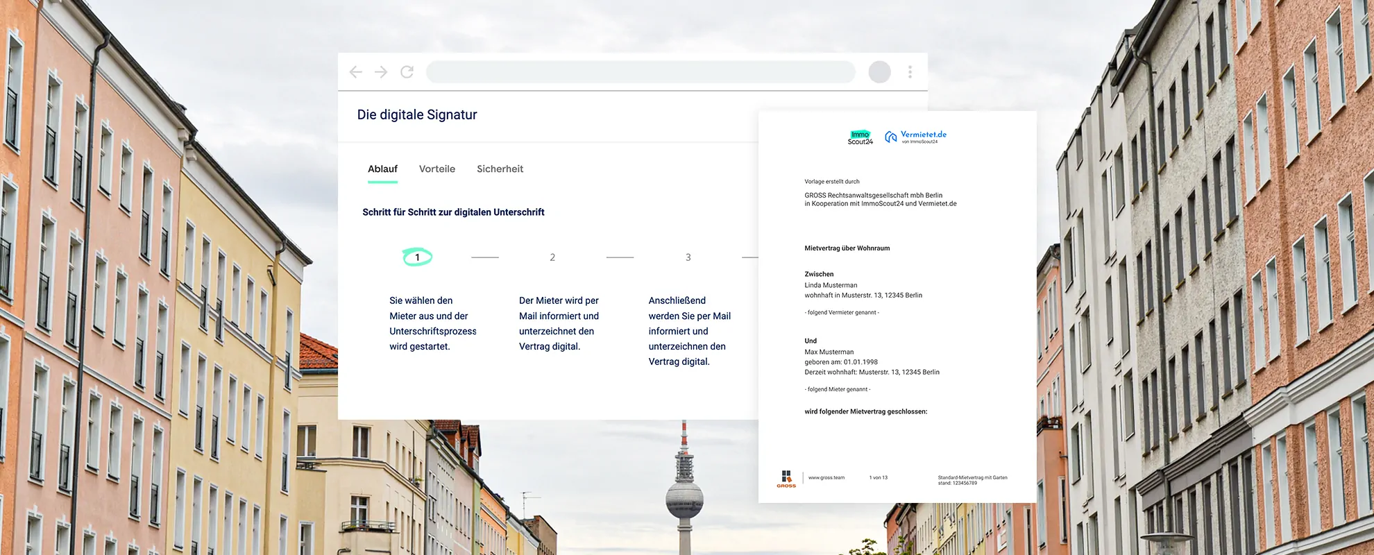Switch to the Vorteile tab
This screenshot has height=555, width=1374.
pos(437,169)
